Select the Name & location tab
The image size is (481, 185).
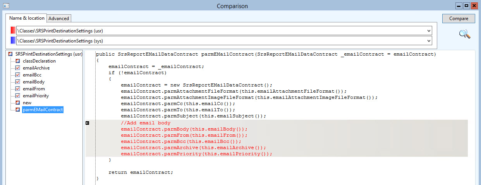pos(27,18)
